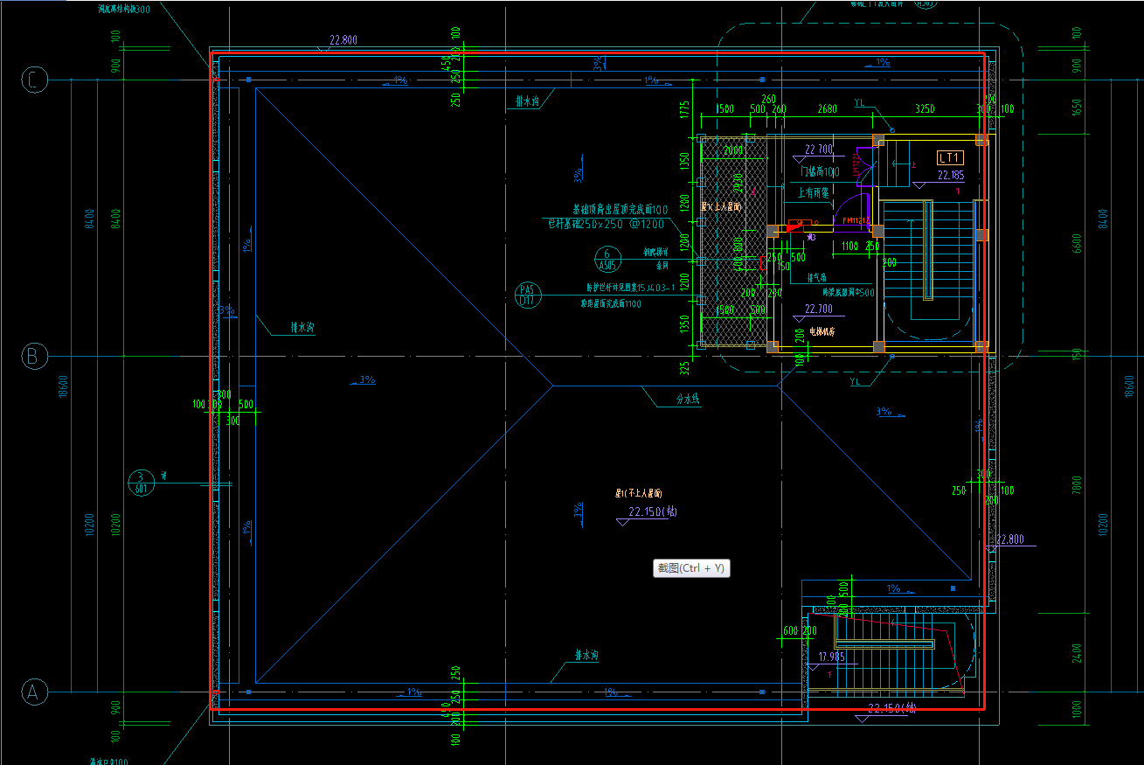Click the 6 A505 section bubble
Image resolution: width=1144 pixels, height=765 pixels.
[607, 259]
